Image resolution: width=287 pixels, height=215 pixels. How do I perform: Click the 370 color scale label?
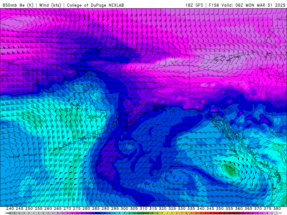(x=258, y=209)
